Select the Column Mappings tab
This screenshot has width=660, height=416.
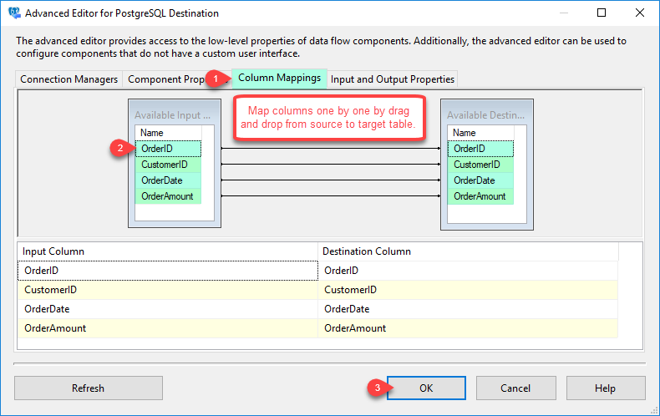[279, 78]
